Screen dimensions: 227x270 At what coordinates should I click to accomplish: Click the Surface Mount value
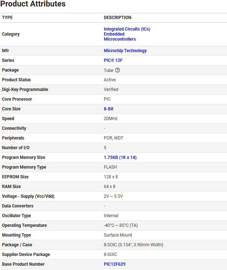coord(118,235)
